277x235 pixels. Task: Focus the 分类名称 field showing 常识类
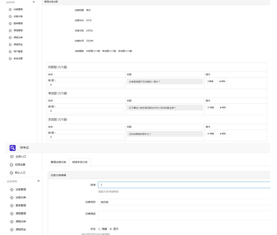click(184, 202)
